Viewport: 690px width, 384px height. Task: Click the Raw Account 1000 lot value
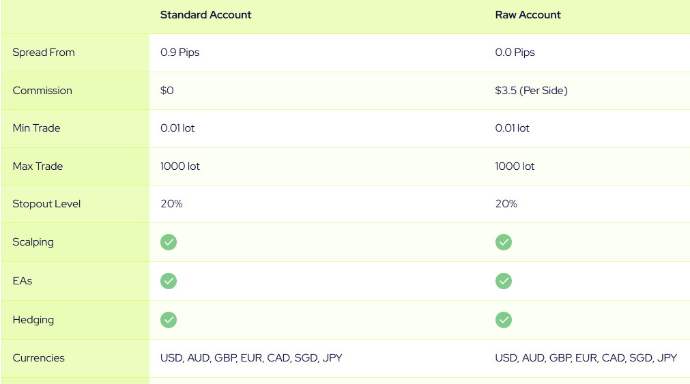click(x=515, y=166)
